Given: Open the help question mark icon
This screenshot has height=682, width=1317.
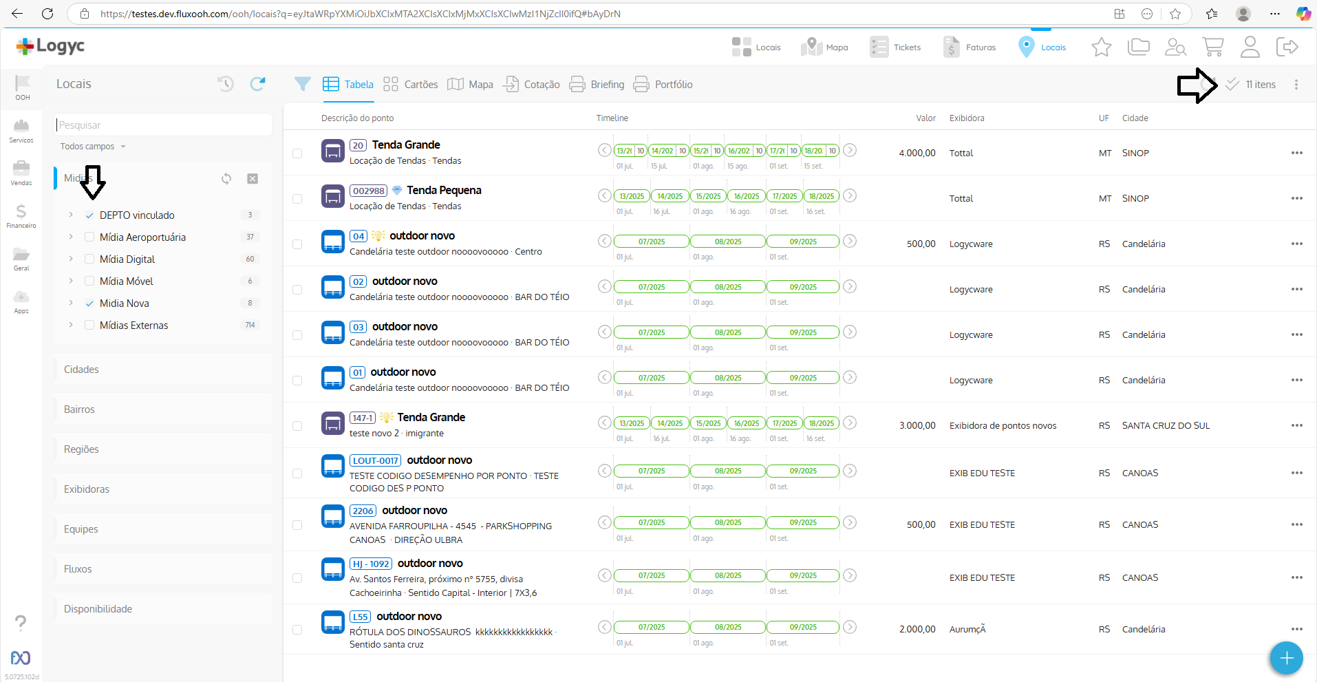Looking at the screenshot, I should (21, 623).
